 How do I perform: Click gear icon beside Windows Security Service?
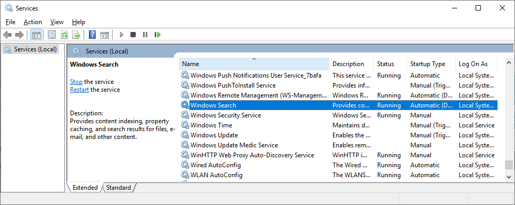[185, 115]
